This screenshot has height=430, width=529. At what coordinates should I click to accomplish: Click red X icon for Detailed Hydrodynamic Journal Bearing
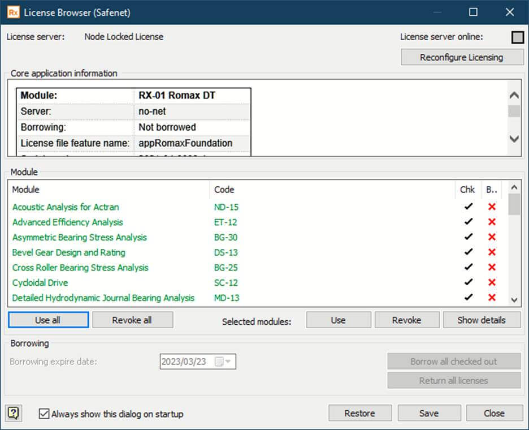pos(492,298)
